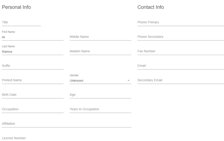
Task: Focus the Occupation field
Action: [x=33, y=109]
